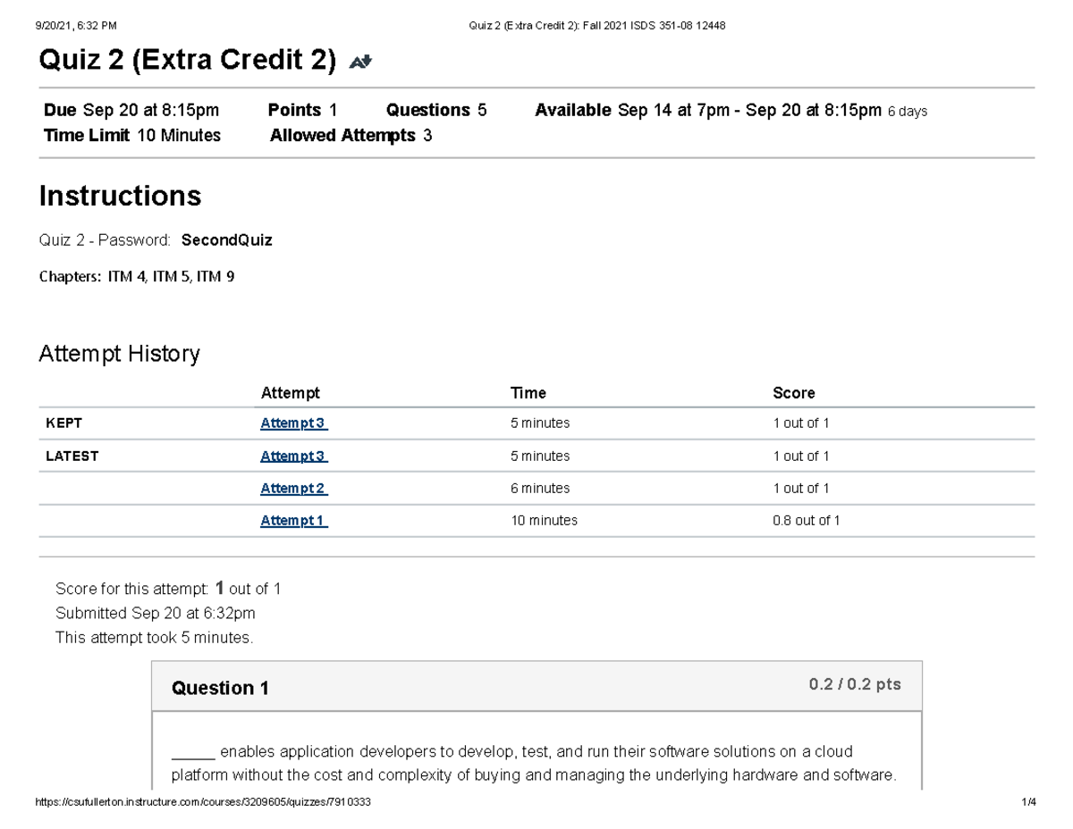The width and height of the screenshot is (1073, 829).
Task: Select the Due Sep 20 date text
Action: (131, 110)
